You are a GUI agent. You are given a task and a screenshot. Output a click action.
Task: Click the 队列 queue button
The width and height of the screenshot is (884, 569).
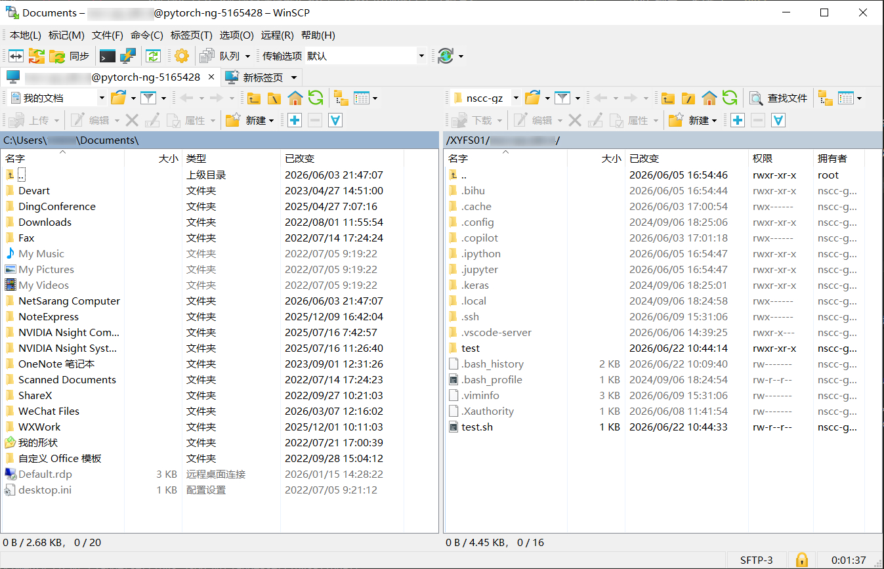tap(221, 56)
